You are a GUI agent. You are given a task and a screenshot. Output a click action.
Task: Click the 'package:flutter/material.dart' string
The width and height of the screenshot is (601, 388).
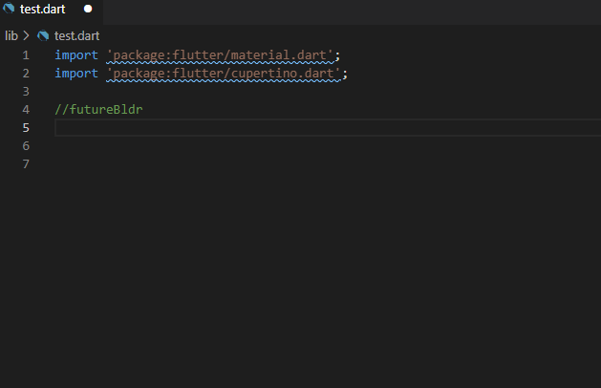point(221,55)
